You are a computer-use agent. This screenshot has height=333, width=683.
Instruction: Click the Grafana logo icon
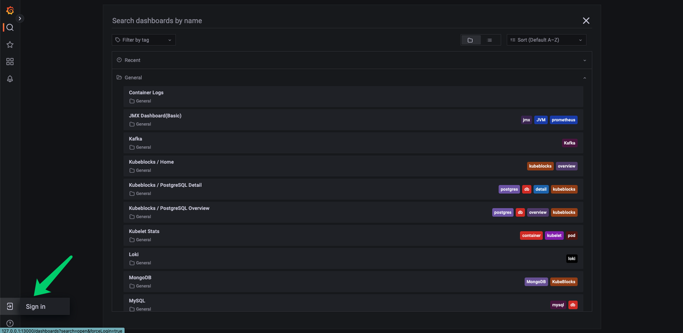coord(10,10)
